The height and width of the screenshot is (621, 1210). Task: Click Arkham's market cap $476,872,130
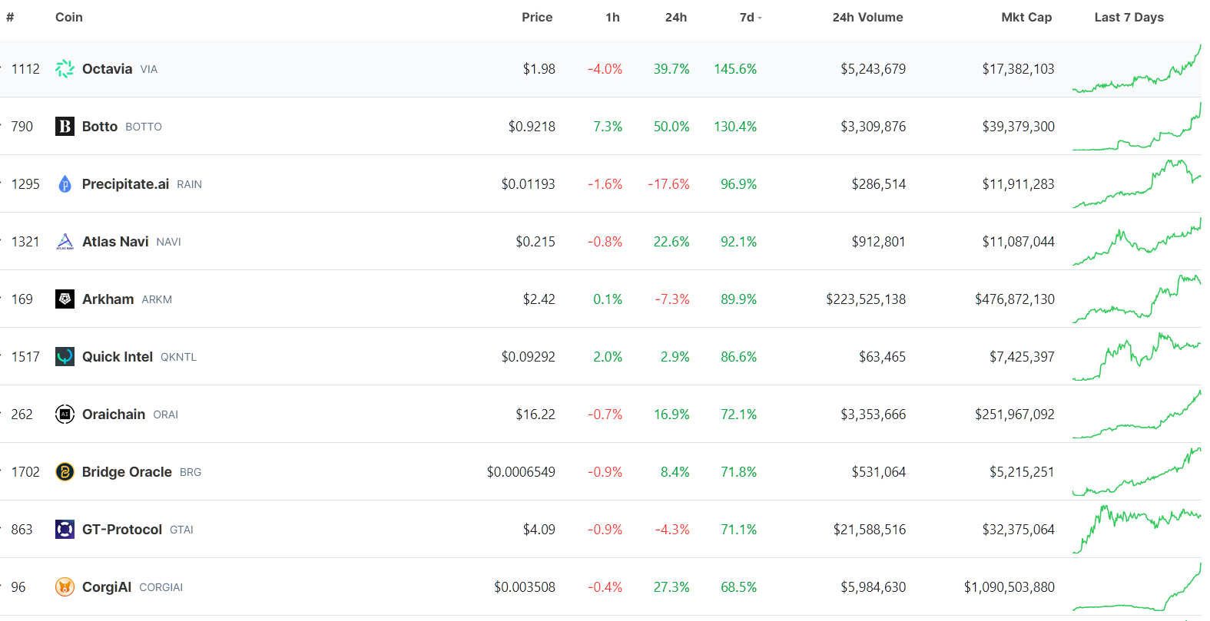point(1015,299)
